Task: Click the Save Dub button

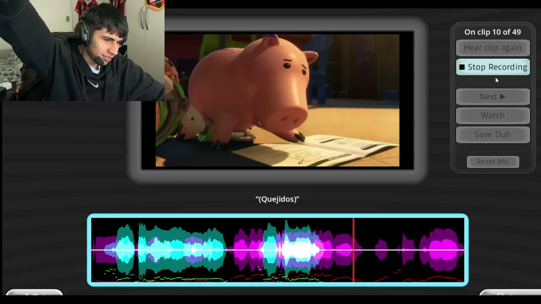Action: 493,134
